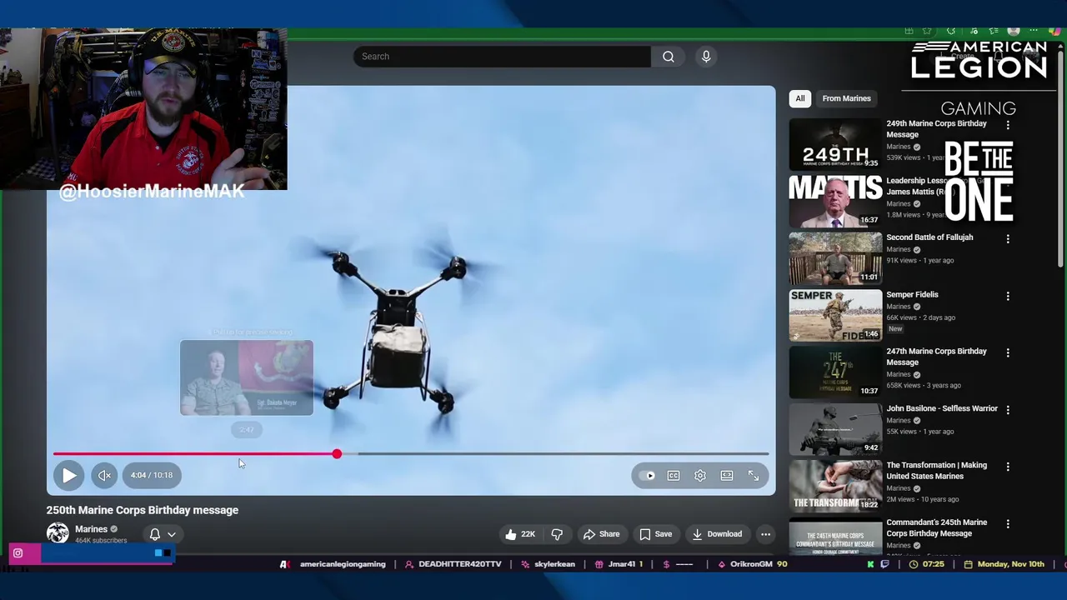Click the 07:25 clock in status bar

934,564
